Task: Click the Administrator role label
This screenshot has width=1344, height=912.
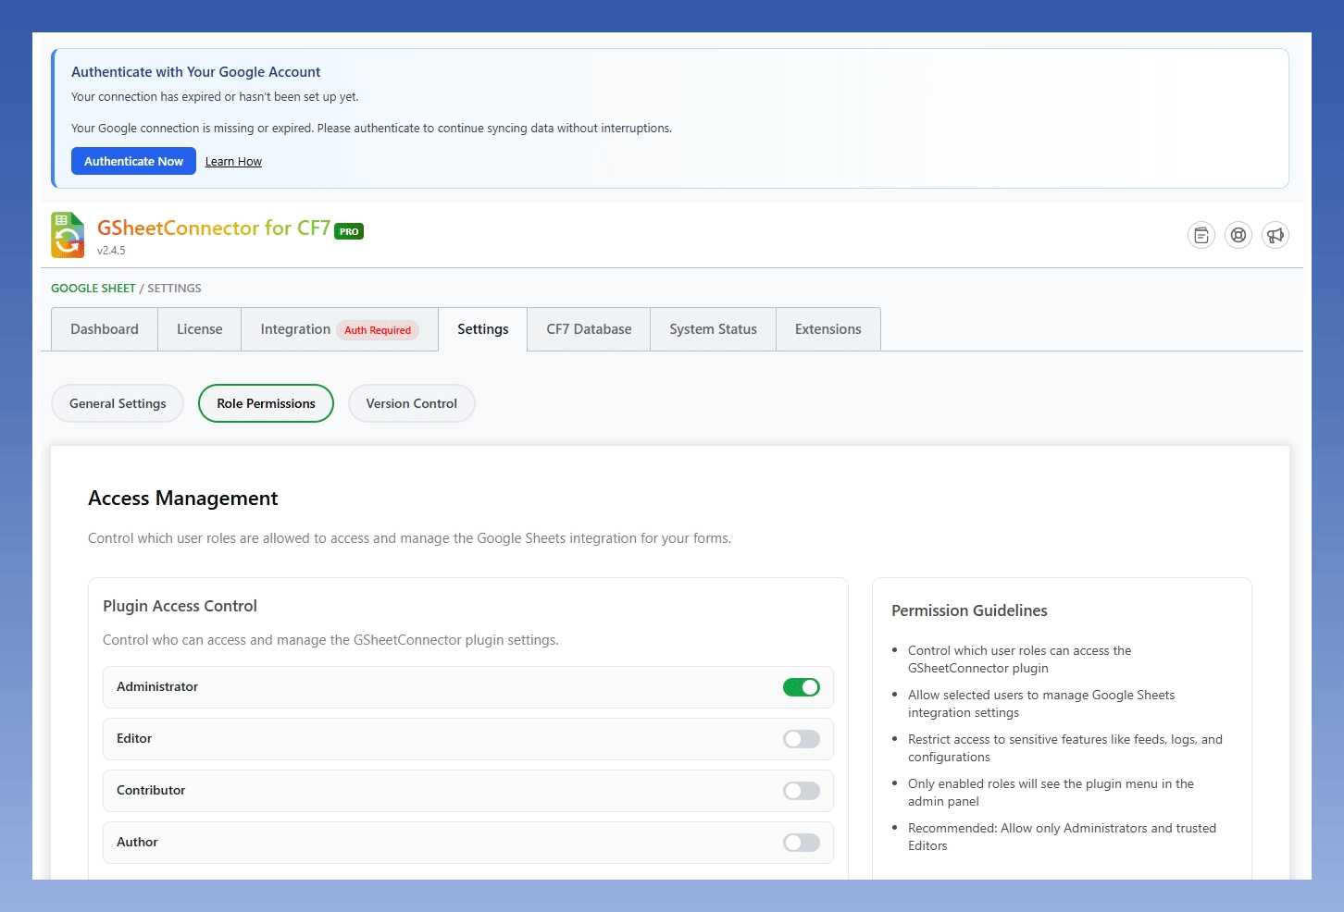Action: point(157,686)
